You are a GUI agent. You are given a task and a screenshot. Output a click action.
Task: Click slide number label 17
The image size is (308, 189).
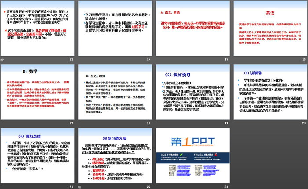click(x=71, y=123)
